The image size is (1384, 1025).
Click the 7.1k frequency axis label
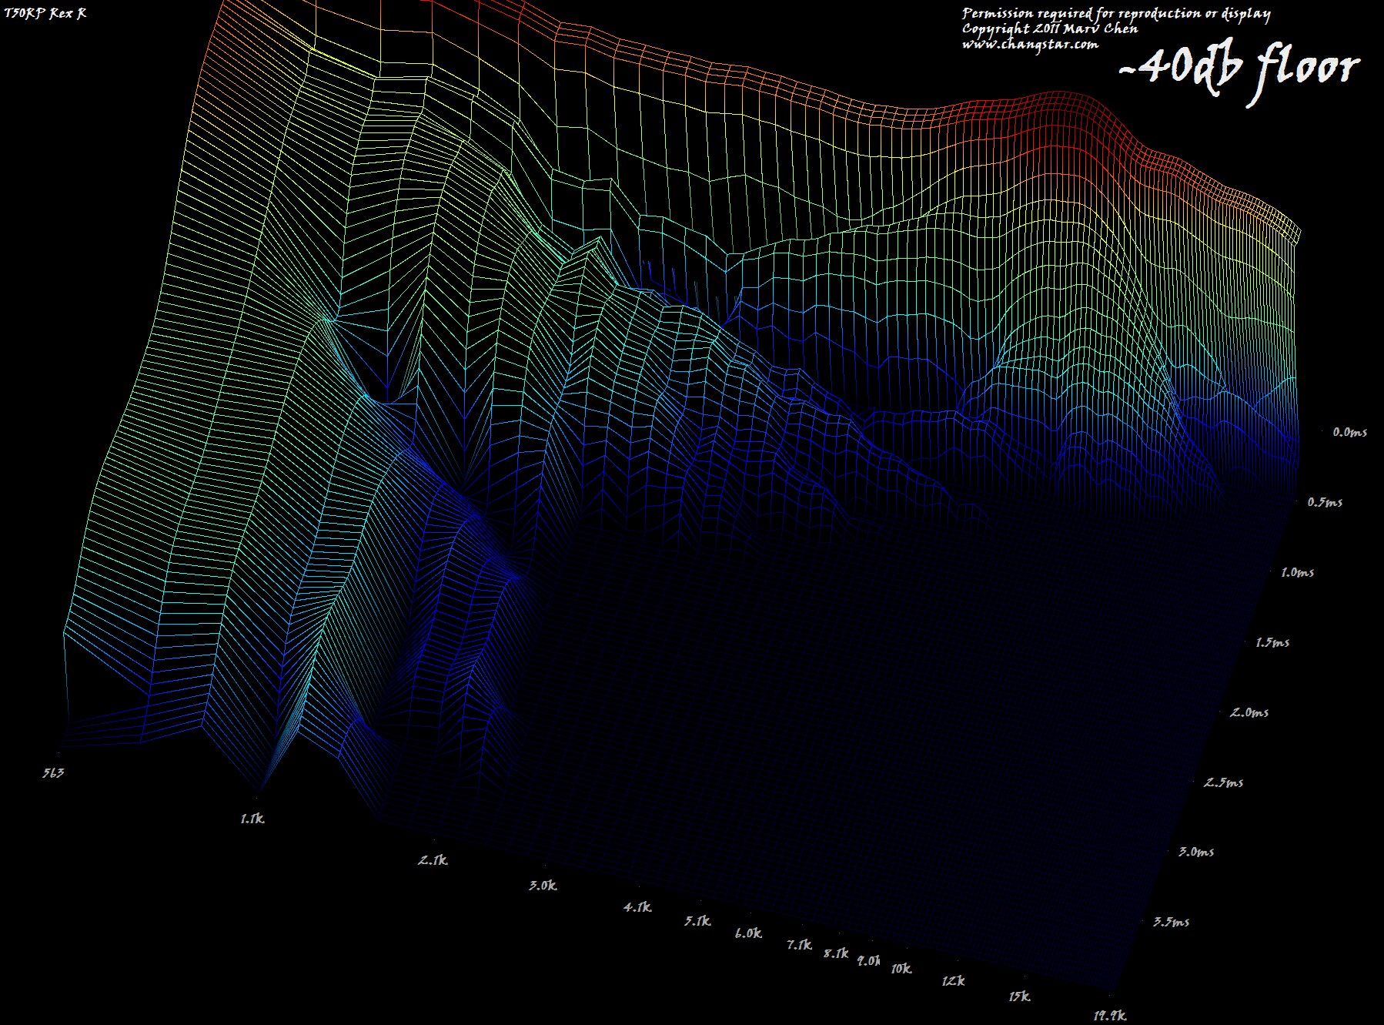pos(799,944)
